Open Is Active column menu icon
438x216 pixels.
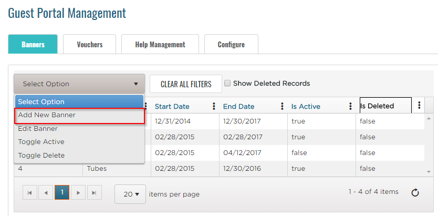coord(350,106)
